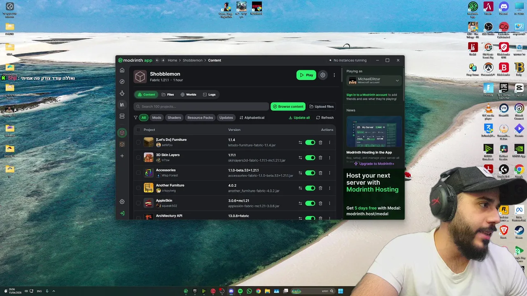
Task: Tick the AppleSkin row checkbox
Action: pyautogui.click(x=138, y=203)
